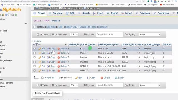Click the Operations wrench icon
This screenshot has width=178, height=100.
coord(155,13)
